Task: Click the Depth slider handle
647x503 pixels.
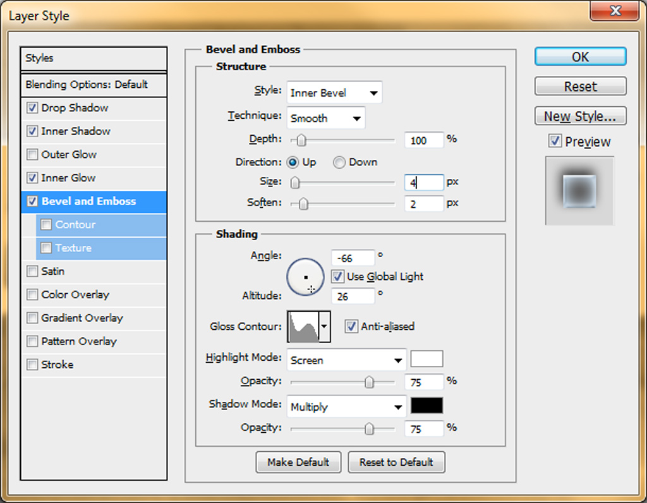Action: [301, 140]
